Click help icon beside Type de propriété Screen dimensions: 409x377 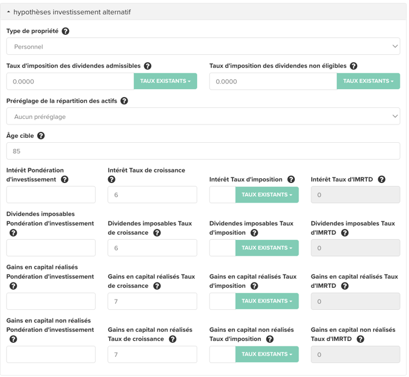65,31
